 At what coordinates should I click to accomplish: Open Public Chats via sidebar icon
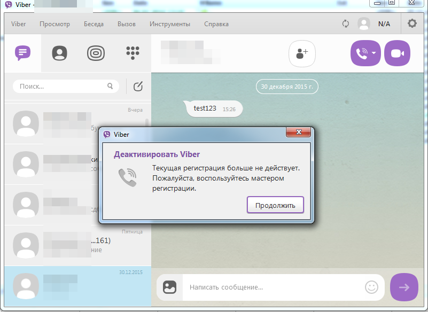[96, 53]
